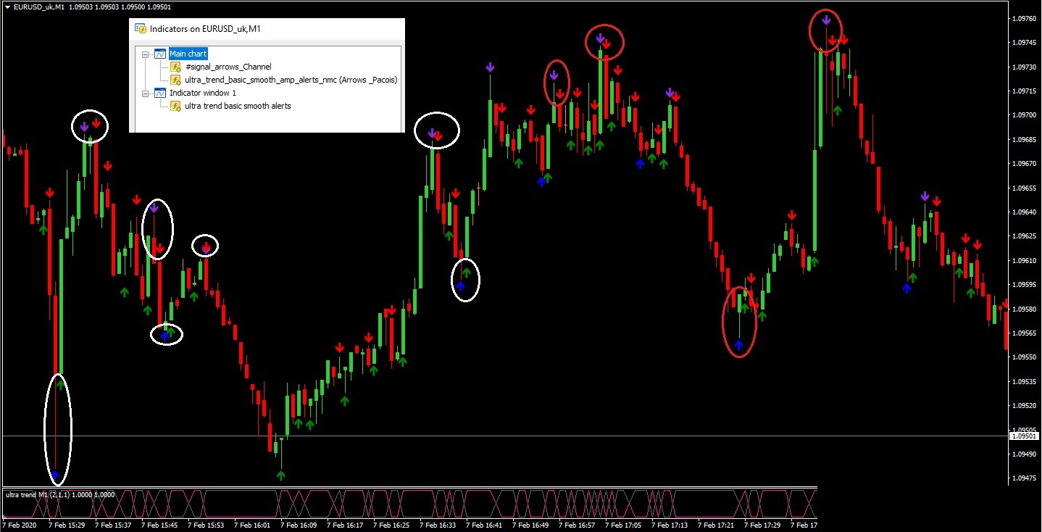
Task: Click the 7 Feb 17:05 time label
Action: [623, 525]
